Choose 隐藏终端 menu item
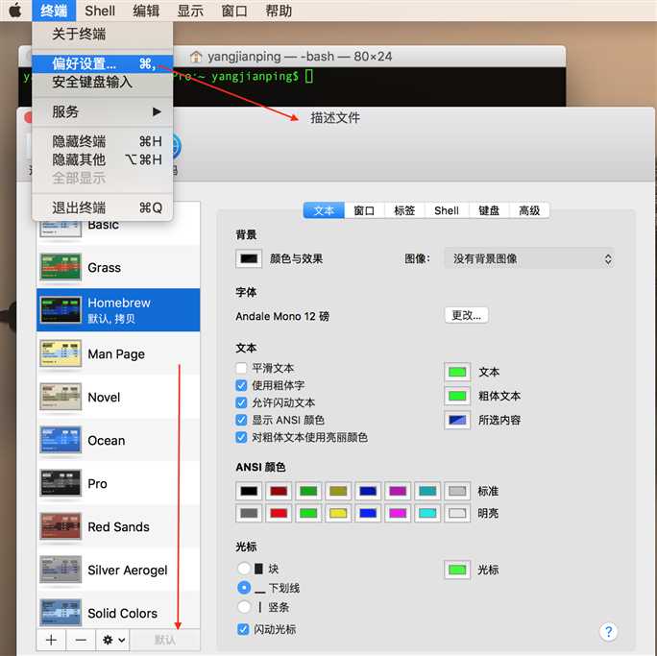 (103, 141)
